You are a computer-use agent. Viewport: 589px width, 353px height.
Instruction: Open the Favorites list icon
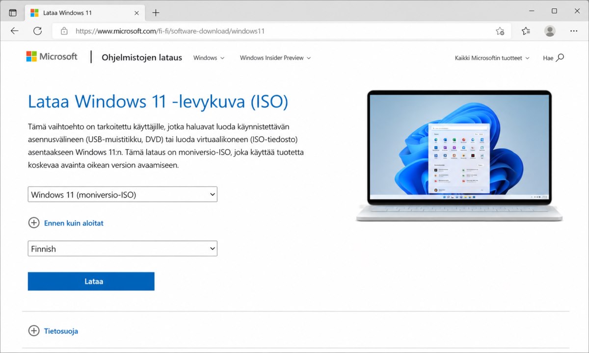(x=526, y=31)
